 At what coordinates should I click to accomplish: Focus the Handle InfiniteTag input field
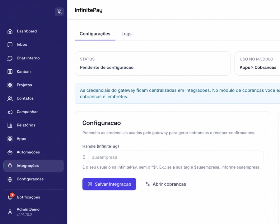[175, 157]
